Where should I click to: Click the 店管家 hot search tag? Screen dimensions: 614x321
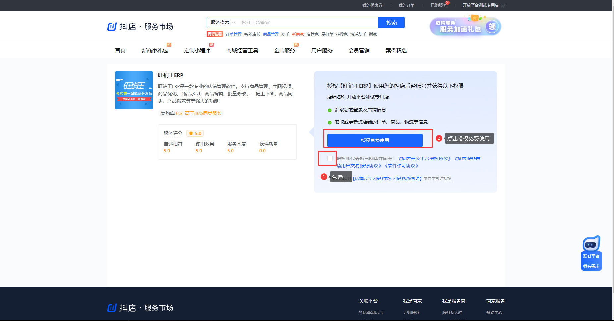click(x=313, y=34)
